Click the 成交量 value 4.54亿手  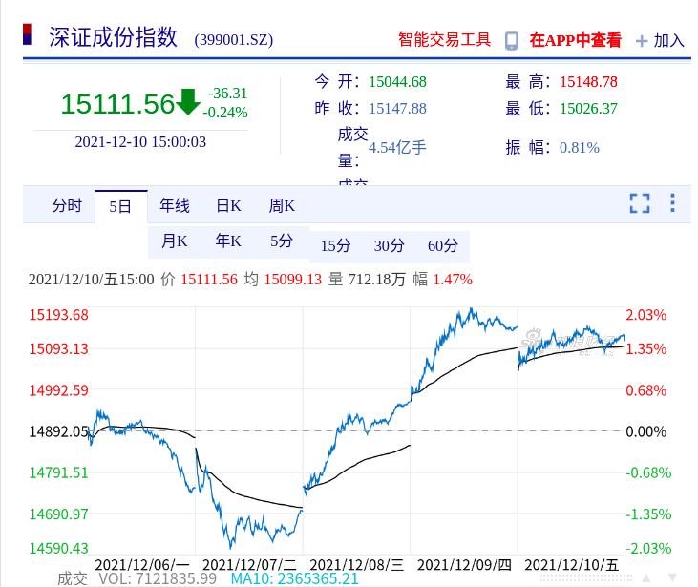point(397,147)
